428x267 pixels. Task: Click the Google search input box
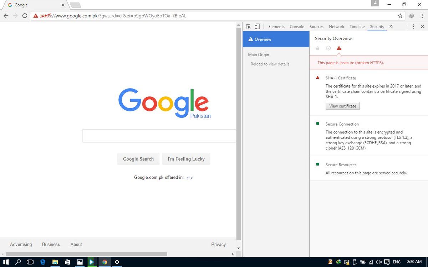[159, 136]
